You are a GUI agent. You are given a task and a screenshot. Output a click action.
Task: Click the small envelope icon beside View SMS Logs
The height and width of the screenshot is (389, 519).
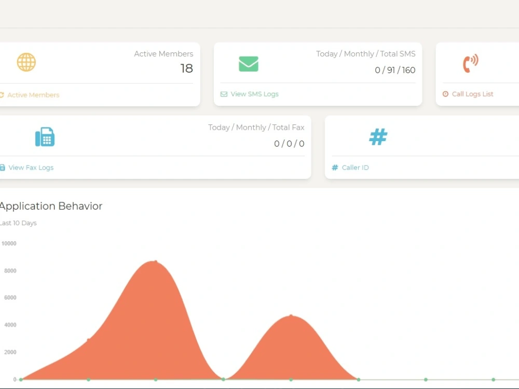point(224,94)
